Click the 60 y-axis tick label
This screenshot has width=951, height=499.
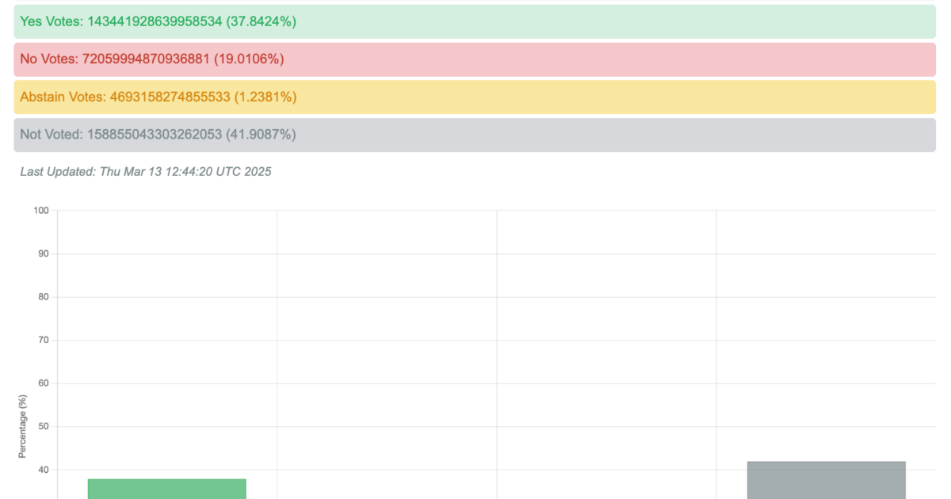pyautogui.click(x=44, y=383)
